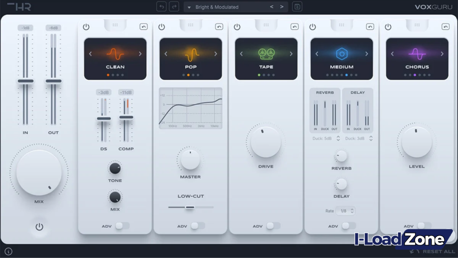
Task: Click the Low-Cut slider handle on the Pop module
Action: tap(189, 207)
